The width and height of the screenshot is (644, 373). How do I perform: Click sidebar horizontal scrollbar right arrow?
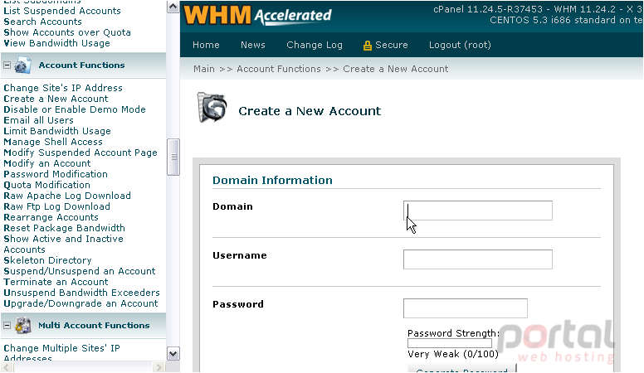pyautogui.click(x=159, y=367)
